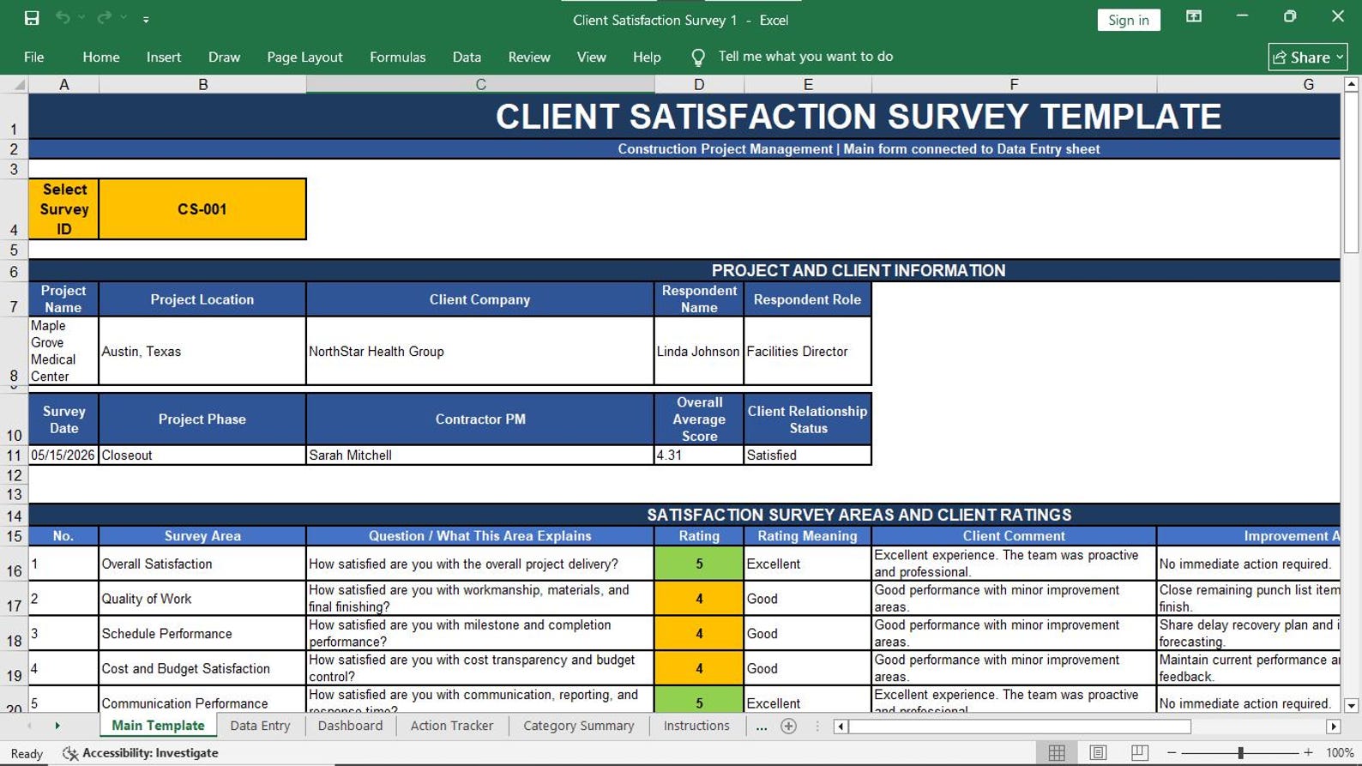Select the CS-001 Survey ID cell

(202, 208)
